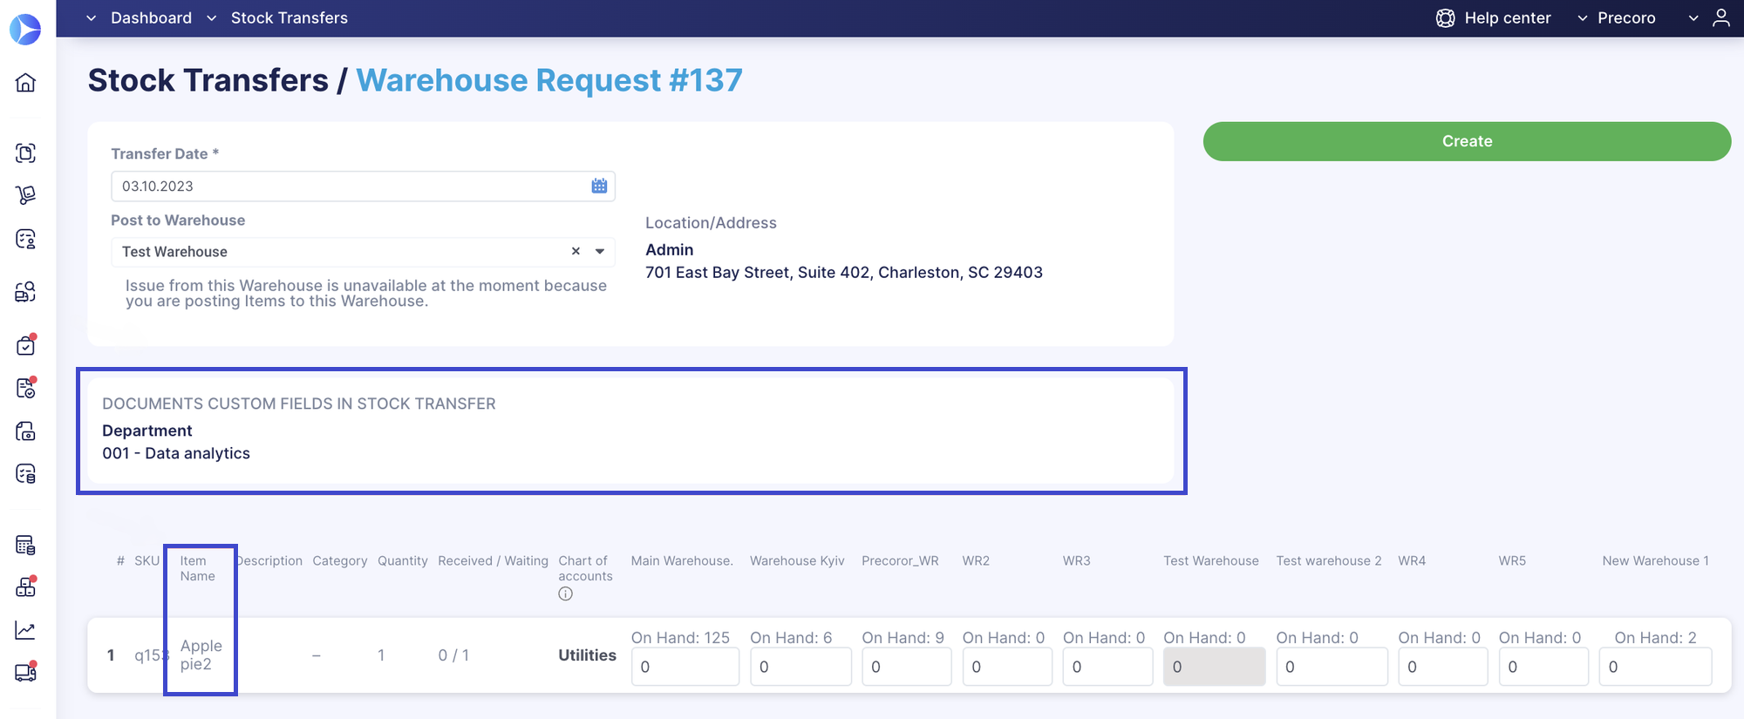
Task: Click the address 701 East Bay Street
Action: point(844,273)
